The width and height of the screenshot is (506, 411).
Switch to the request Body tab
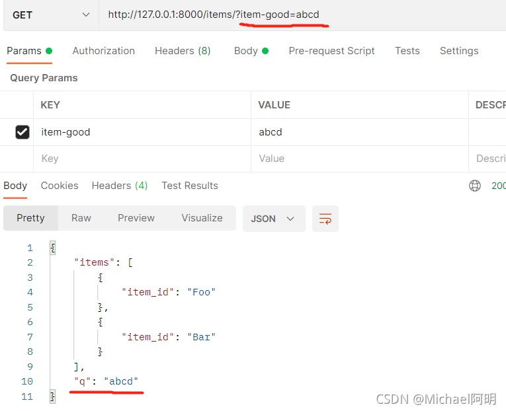tap(251, 51)
